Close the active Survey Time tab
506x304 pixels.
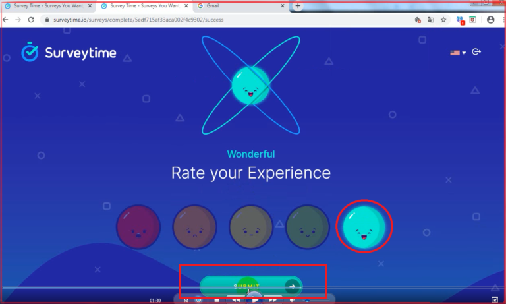pos(186,5)
